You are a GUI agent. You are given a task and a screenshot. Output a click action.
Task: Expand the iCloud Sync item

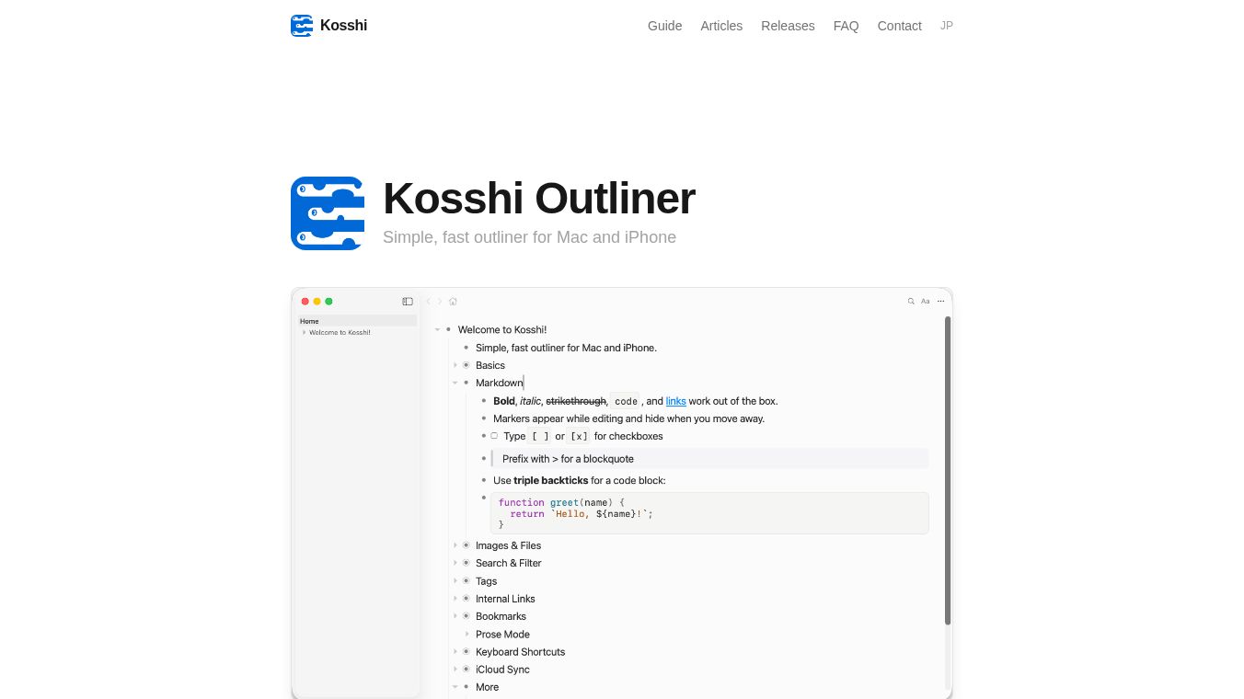[x=455, y=670]
